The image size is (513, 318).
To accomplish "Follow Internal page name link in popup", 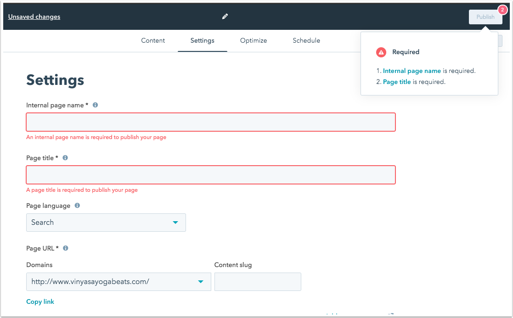I will point(412,71).
